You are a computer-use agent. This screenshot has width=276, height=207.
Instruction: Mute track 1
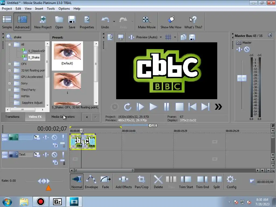[54, 137]
